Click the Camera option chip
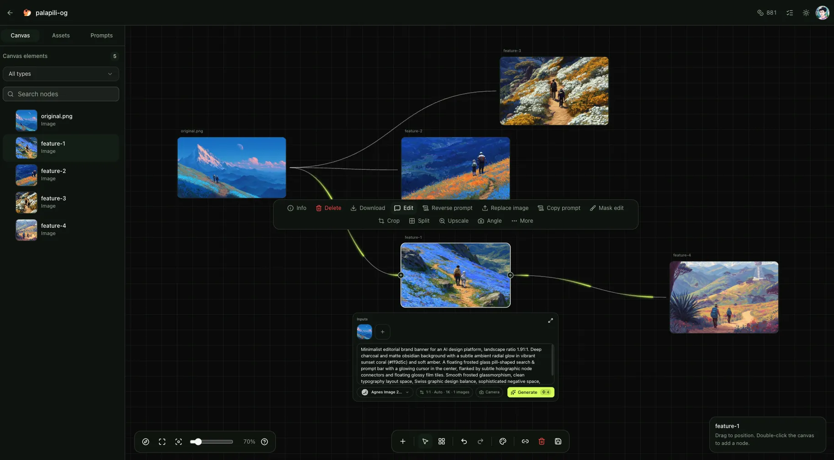 click(489, 392)
